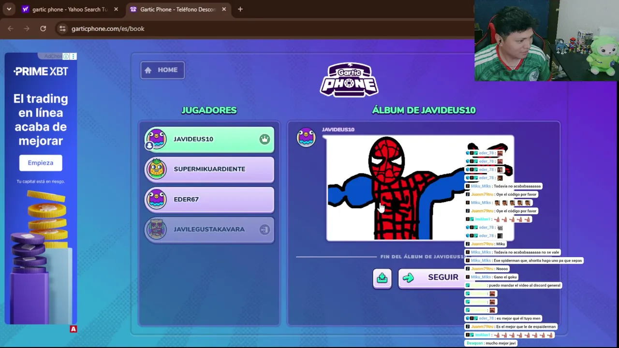This screenshot has width=619, height=348.
Task: Click the red A badge below ad
Action: click(73, 329)
